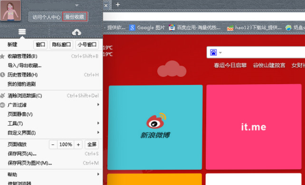Select 保存网页(A)... menu item

click(51, 154)
